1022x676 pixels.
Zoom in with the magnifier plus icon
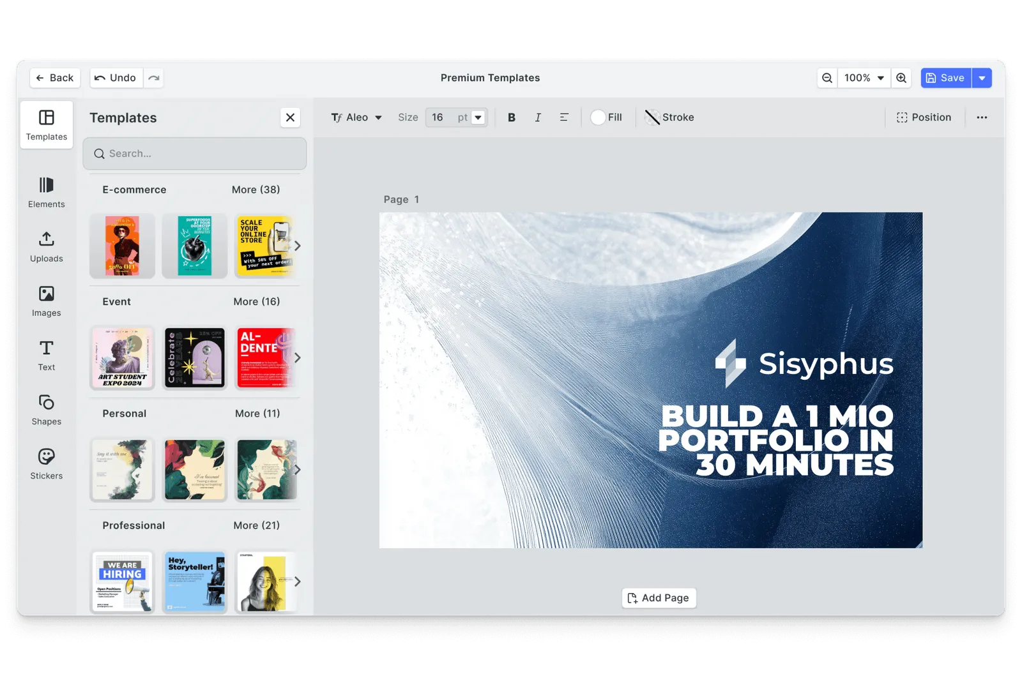click(x=901, y=78)
